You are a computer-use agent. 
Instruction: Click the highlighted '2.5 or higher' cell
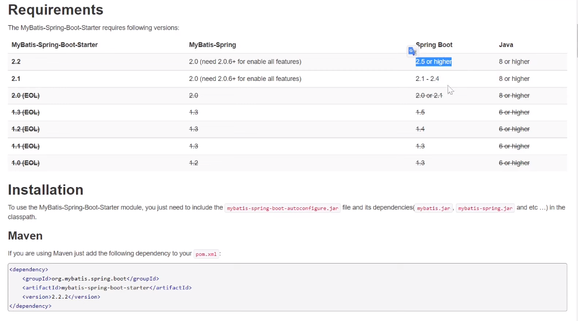(x=433, y=62)
